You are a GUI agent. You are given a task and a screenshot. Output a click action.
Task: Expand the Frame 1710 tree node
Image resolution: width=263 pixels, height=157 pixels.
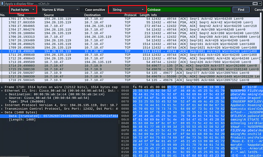[x=2, y=87]
